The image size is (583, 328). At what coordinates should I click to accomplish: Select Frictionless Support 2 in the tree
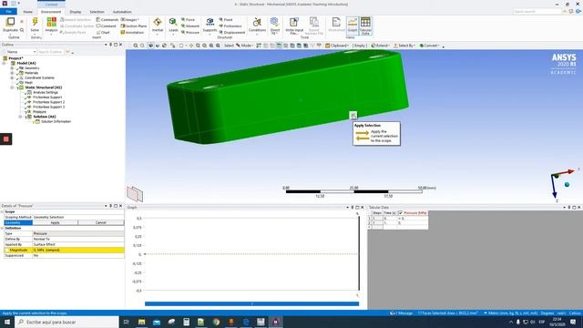[48, 102]
